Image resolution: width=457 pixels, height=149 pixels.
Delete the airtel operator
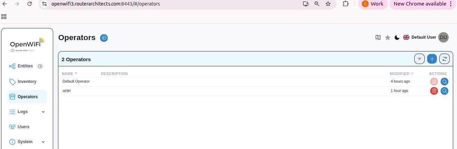(434, 91)
